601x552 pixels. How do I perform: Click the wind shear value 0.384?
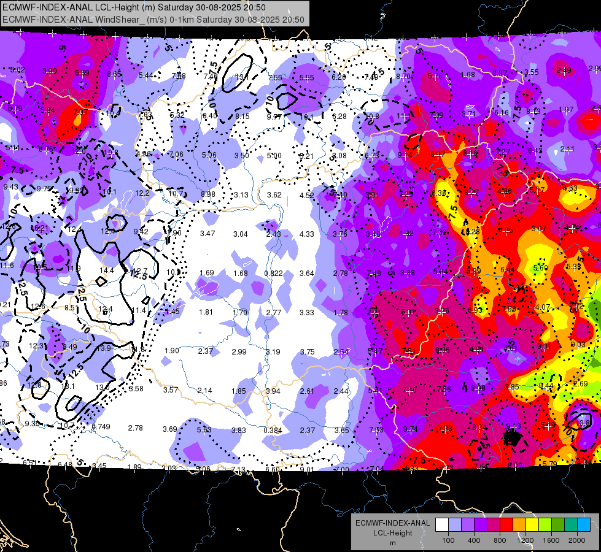tap(273, 430)
